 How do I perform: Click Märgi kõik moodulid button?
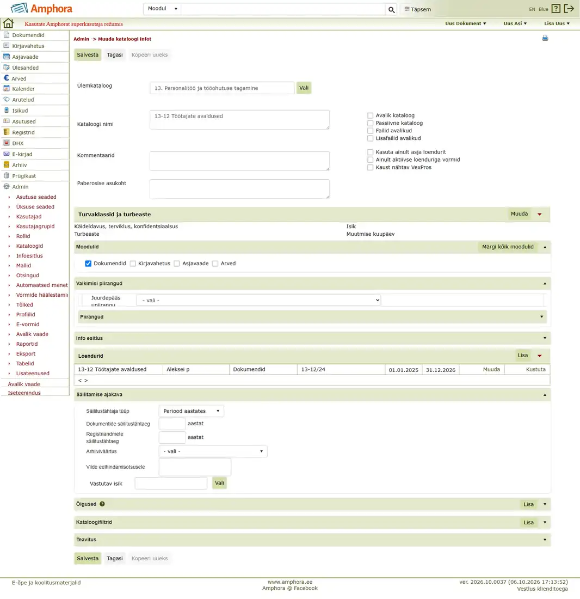click(508, 247)
